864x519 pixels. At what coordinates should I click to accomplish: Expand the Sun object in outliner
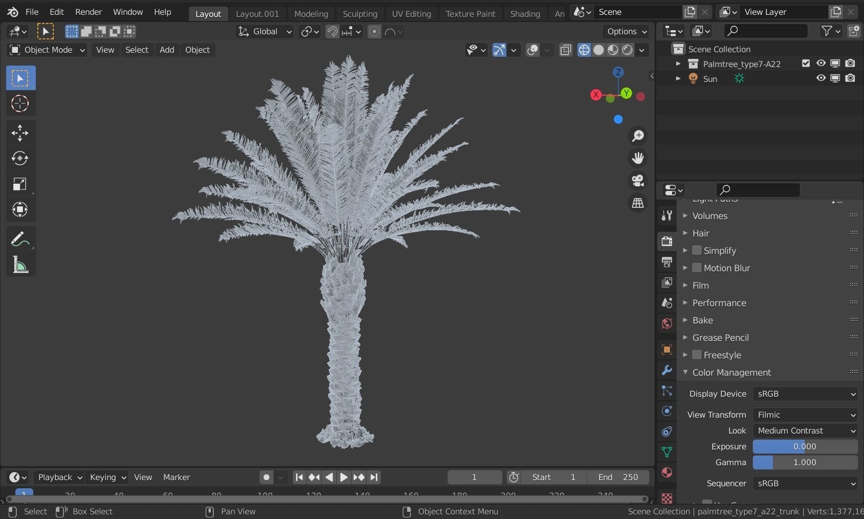pos(678,79)
